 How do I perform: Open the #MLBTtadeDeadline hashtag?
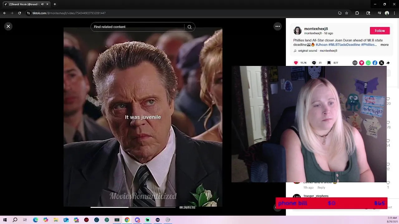click(x=344, y=45)
